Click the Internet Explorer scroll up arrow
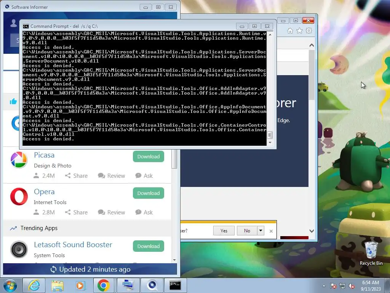The image size is (390, 293). point(312,45)
